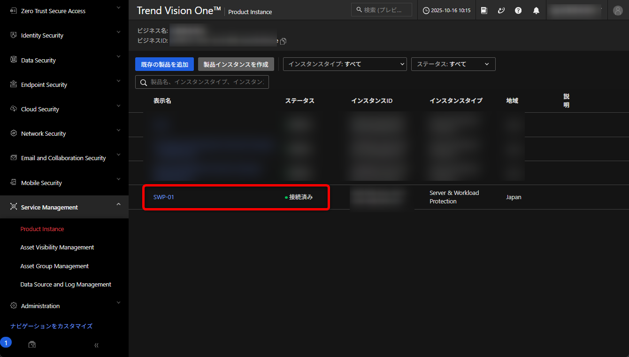This screenshot has height=357, width=629.
Task: Click the Endpoint Security sidebar icon
Action: (x=14, y=84)
